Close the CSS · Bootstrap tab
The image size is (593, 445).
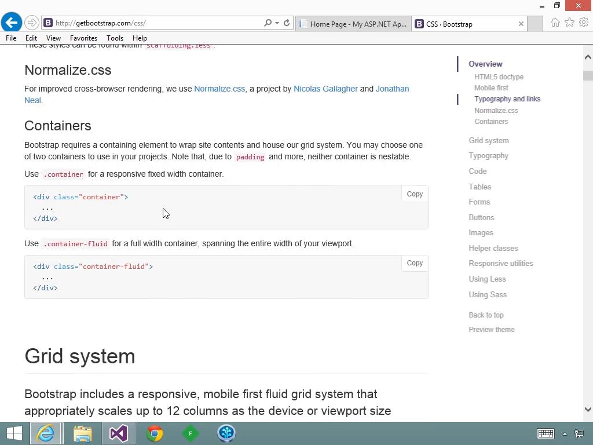[x=521, y=24]
